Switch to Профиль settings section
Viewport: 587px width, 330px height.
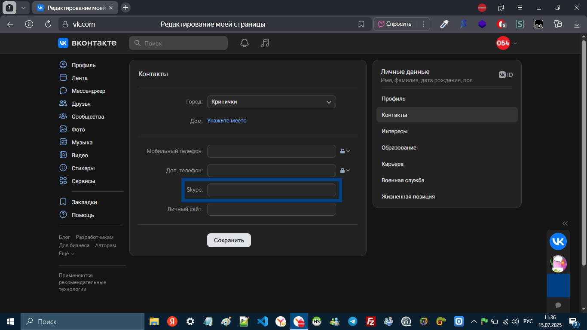click(x=447, y=99)
